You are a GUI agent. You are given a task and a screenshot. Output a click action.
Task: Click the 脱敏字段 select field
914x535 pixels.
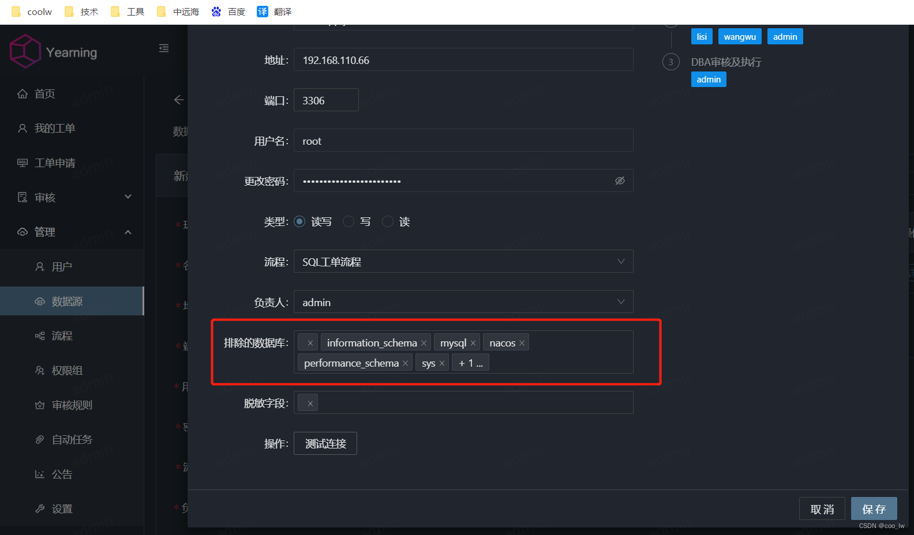point(463,402)
